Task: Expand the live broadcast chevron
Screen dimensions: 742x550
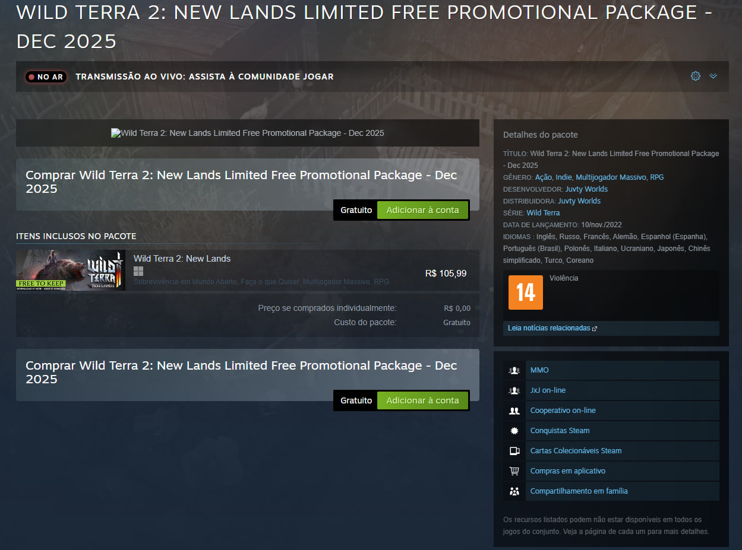Action: coord(713,76)
